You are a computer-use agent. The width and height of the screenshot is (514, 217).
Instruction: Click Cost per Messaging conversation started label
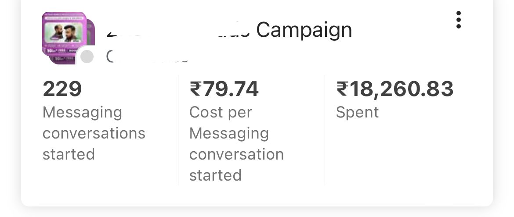tap(236, 144)
